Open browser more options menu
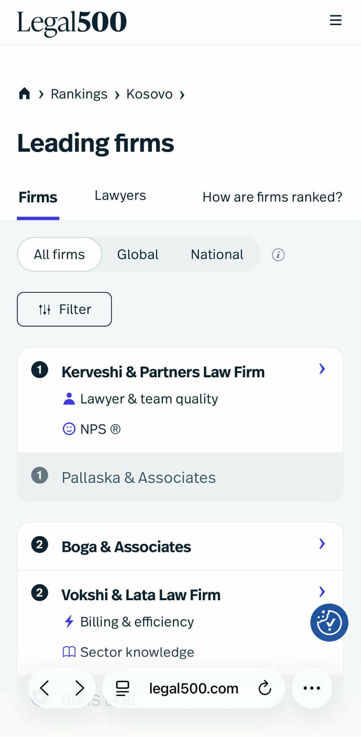Screen dimensions: 361x737 coord(312,688)
